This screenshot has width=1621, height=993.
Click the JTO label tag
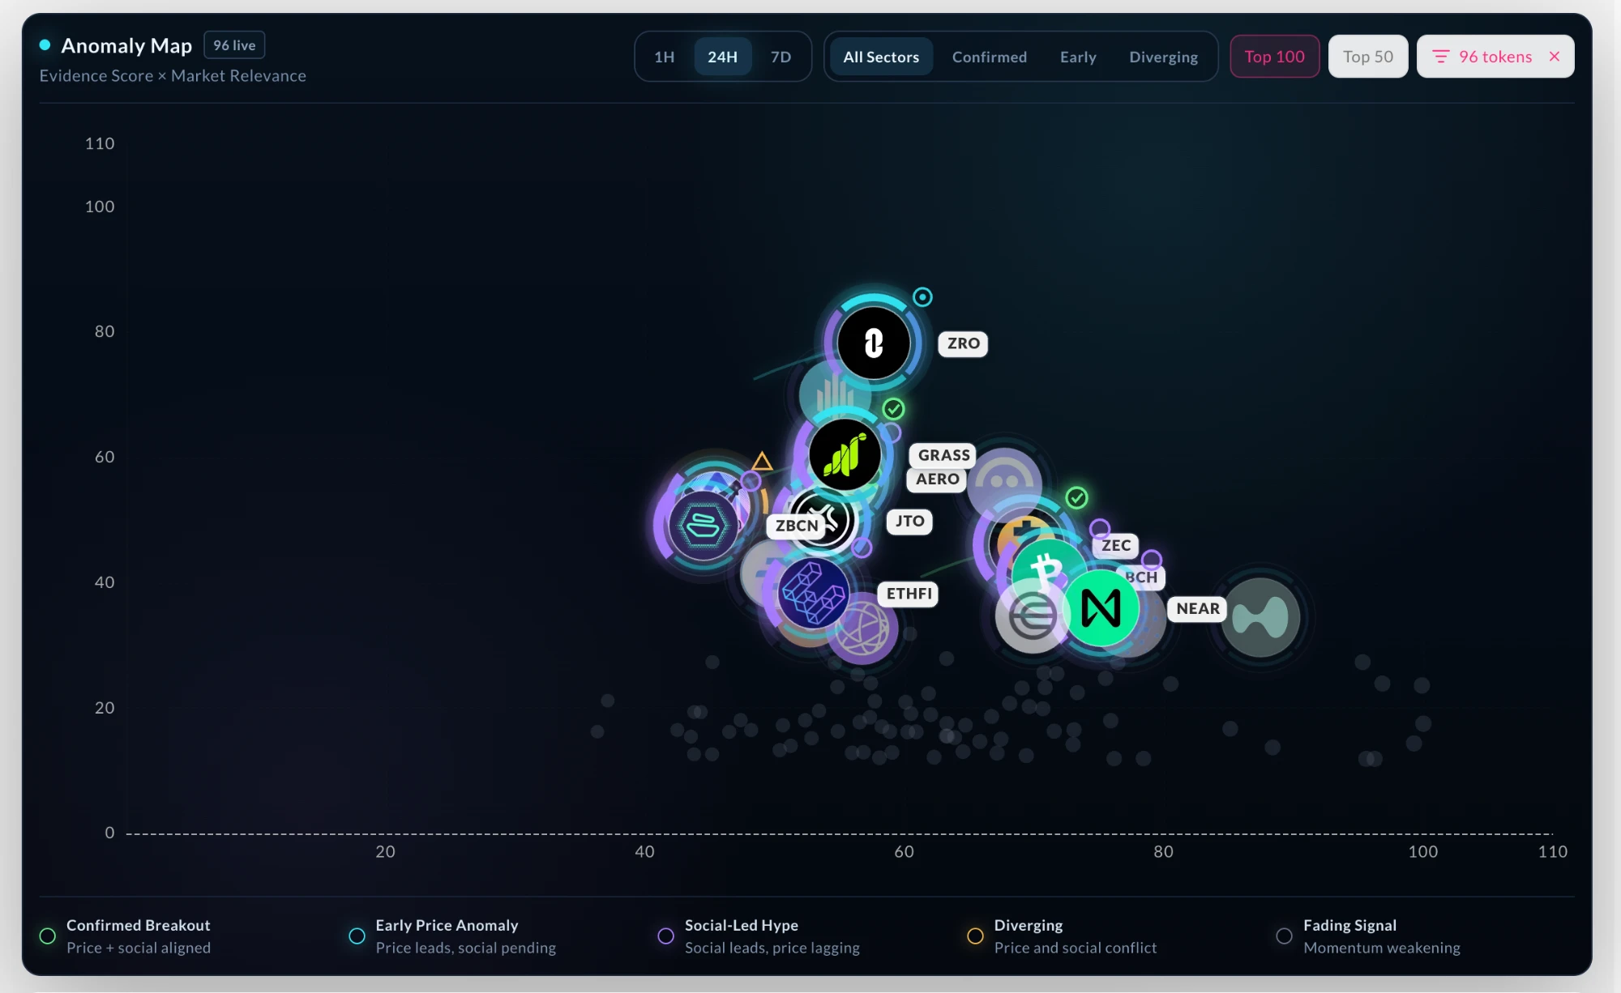pos(909,521)
